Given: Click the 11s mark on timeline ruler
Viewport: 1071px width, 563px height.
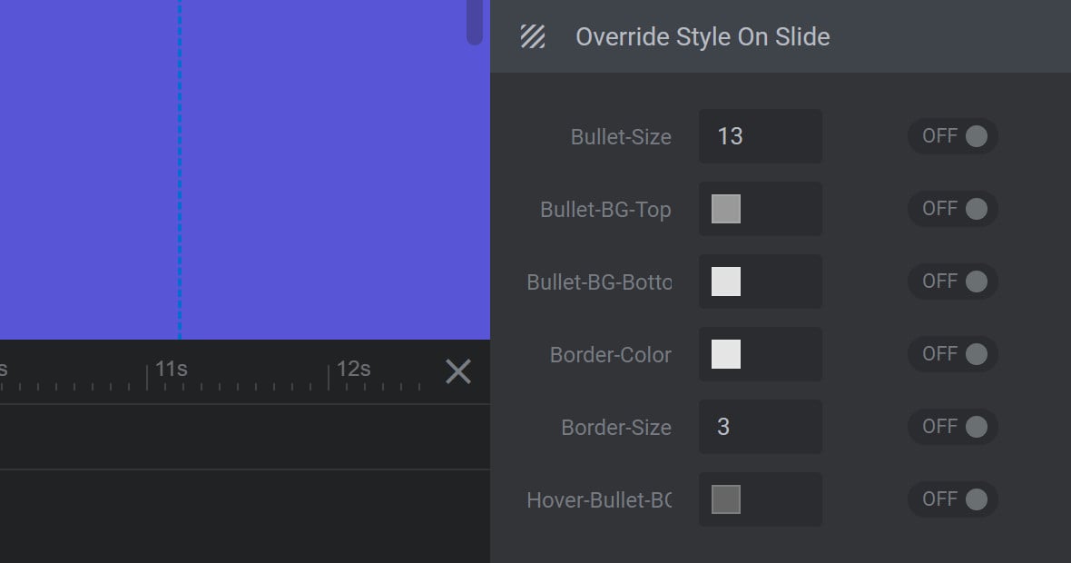Looking at the screenshot, I should [x=170, y=370].
